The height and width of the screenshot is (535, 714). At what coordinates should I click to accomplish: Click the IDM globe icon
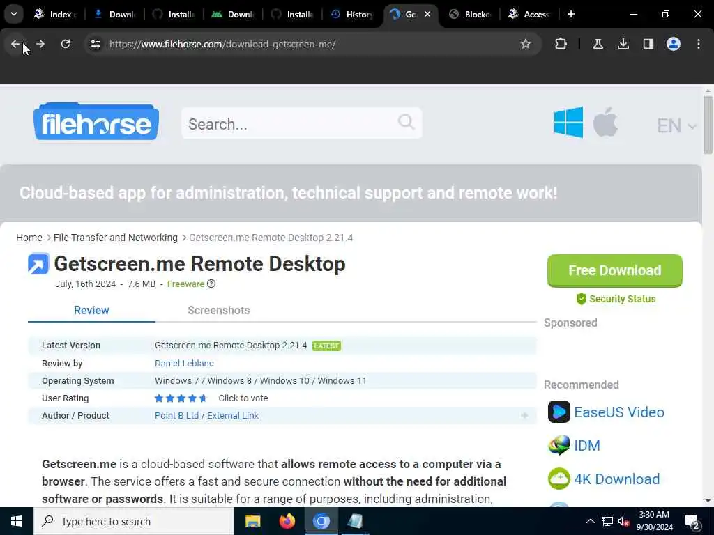click(x=559, y=445)
